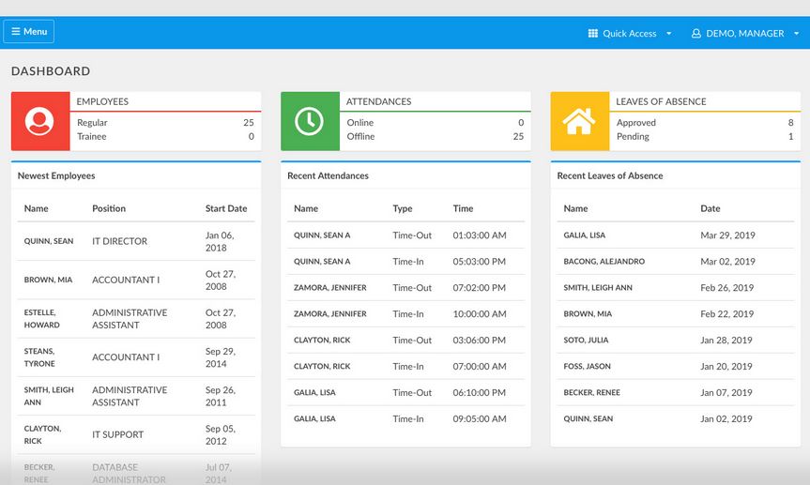The height and width of the screenshot is (485, 810).
Task: Click the green Attendances clock icon
Action: click(x=310, y=121)
